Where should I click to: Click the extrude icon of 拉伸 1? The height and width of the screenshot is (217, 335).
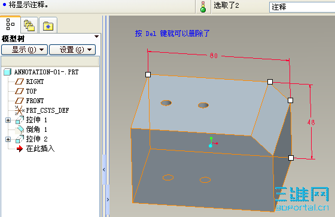[x=20, y=120]
